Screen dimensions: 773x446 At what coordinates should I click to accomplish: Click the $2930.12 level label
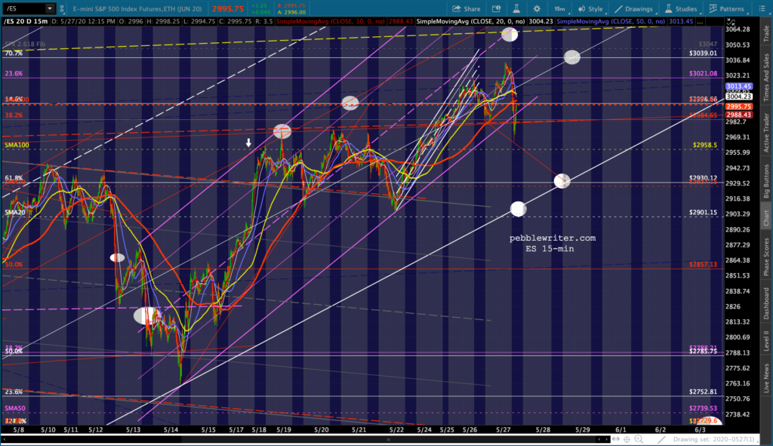point(703,178)
